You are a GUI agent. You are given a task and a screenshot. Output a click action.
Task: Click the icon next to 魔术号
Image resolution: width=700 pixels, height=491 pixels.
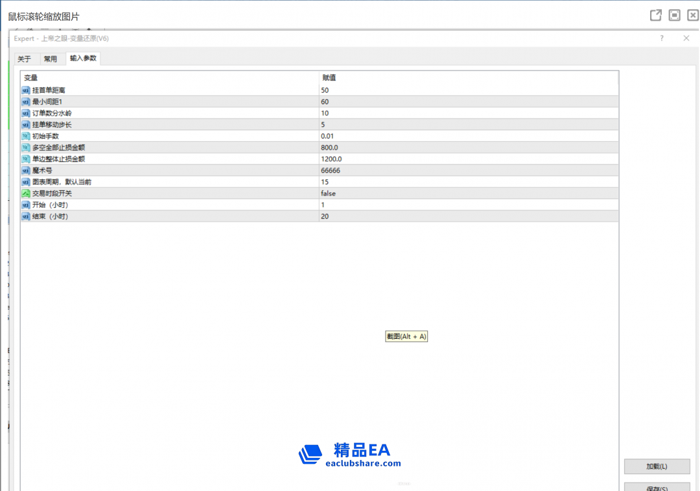click(x=26, y=170)
